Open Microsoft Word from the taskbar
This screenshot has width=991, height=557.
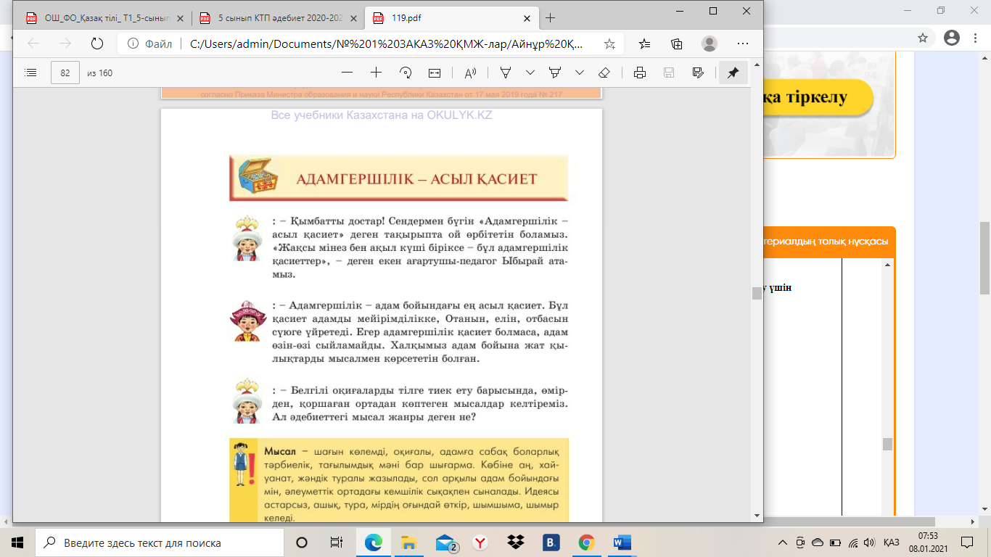tap(622, 542)
